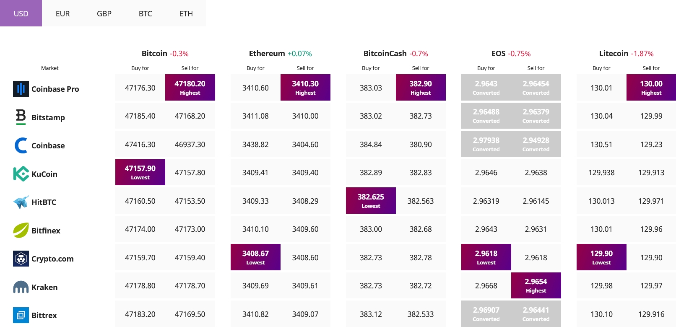Switch to the EUR currency tab

point(62,13)
